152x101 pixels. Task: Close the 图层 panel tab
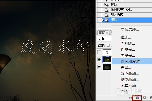(x=107, y=33)
